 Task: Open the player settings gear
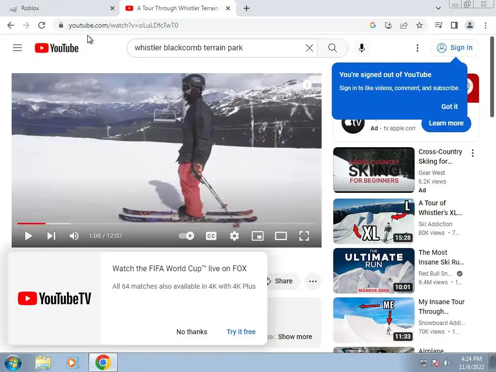[234, 236]
